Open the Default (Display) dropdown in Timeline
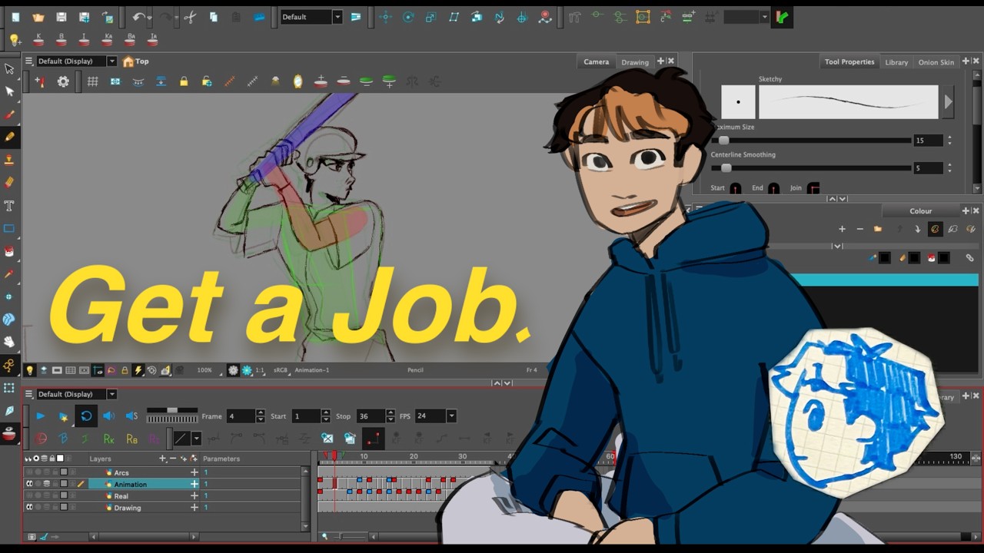 click(111, 394)
